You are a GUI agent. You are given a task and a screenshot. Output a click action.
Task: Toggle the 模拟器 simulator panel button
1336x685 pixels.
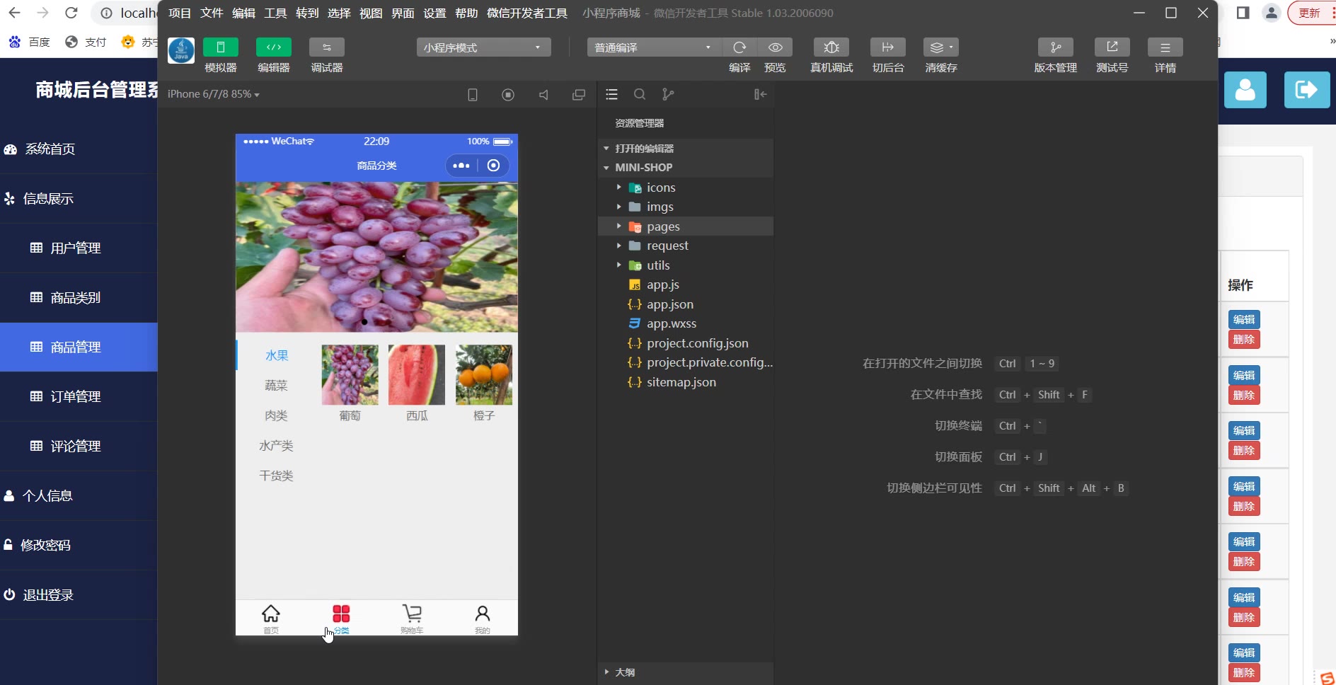[220, 47]
